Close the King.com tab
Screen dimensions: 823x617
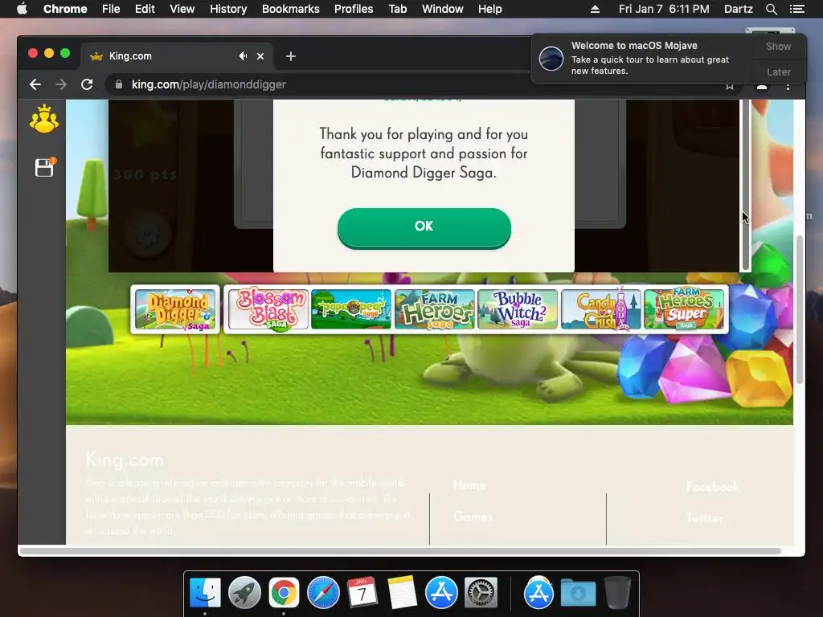pyautogui.click(x=260, y=56)
